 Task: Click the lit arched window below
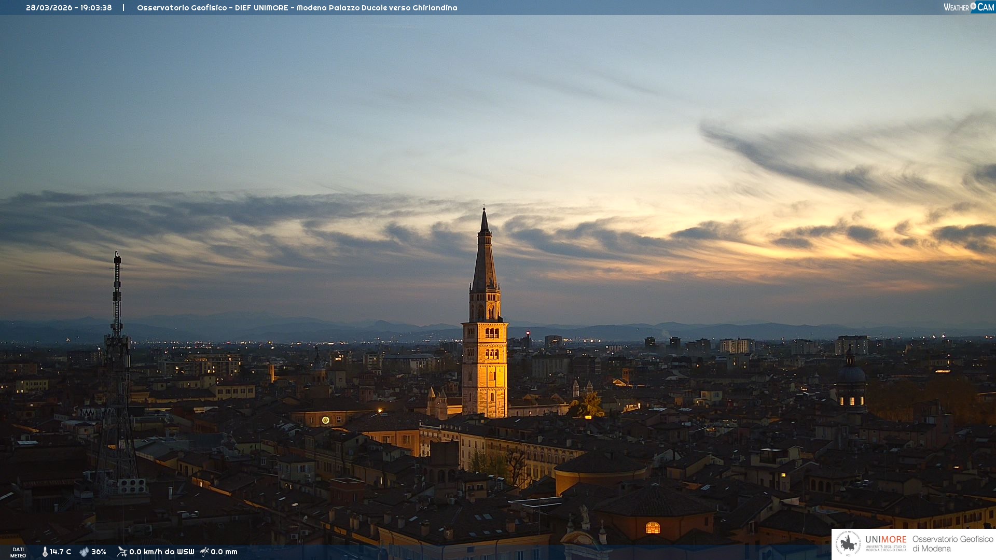tap(653, 528)
